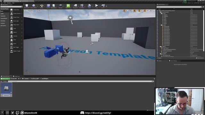205x115 pixels.
Task: Collapse the Lighting folder in World Outliner
Action: [x=160, y=47]
